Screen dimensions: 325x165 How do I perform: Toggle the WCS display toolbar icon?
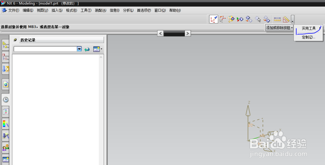point(214,19)
